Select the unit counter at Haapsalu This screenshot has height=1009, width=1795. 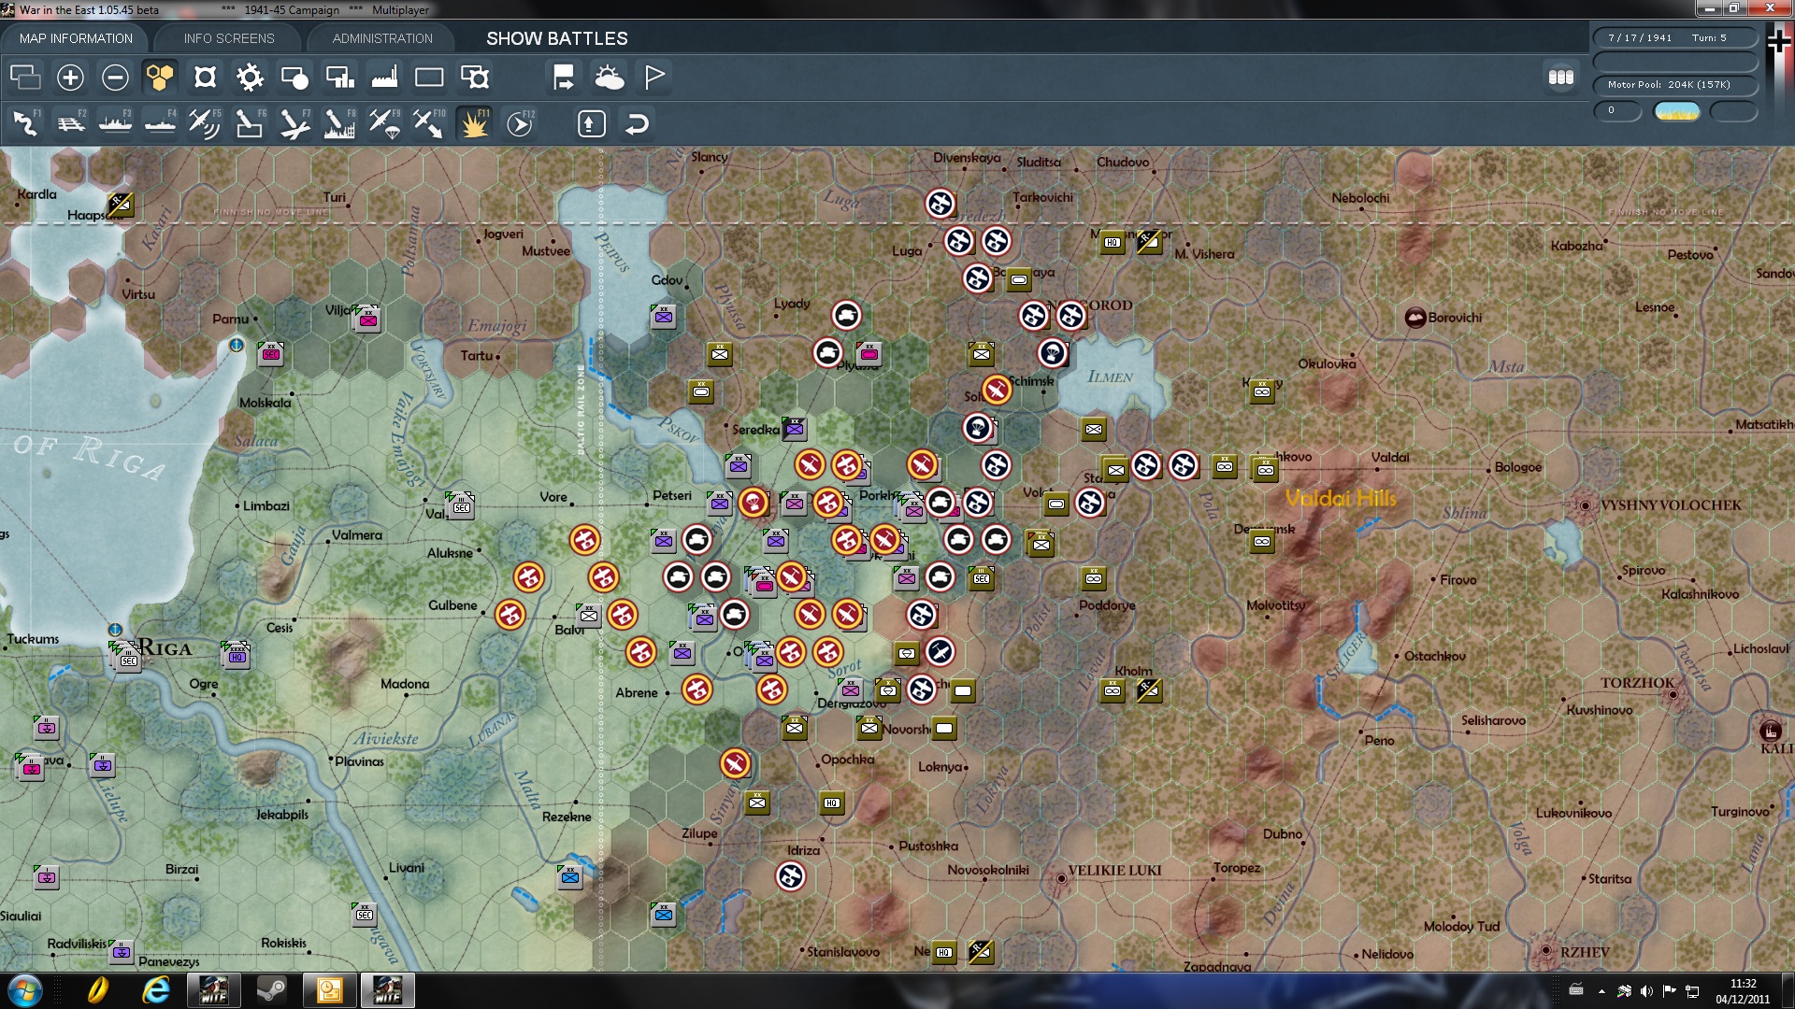pyautogui.click(x=121, y=205)
